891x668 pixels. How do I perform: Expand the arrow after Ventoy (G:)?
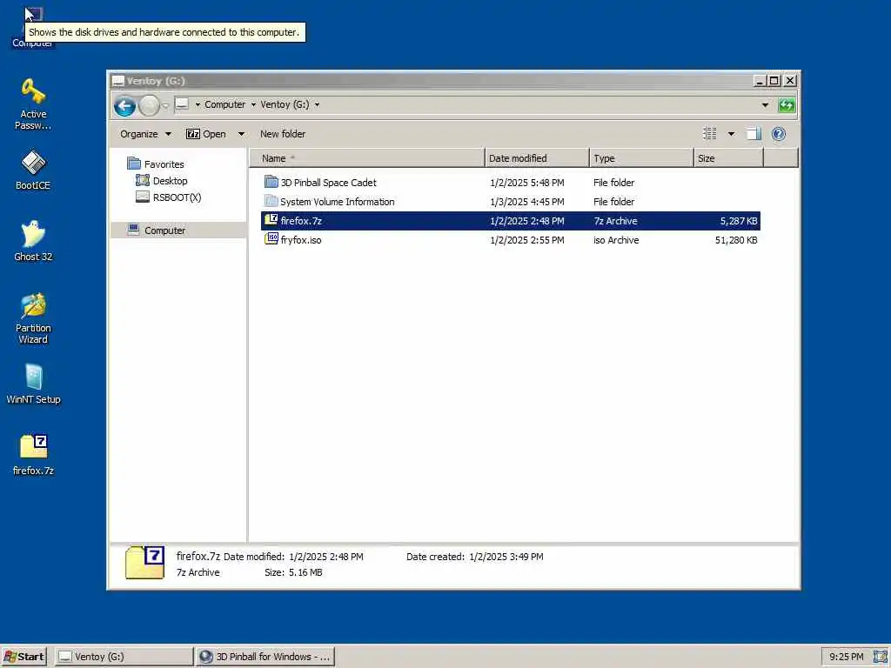(x=317, y=104)
